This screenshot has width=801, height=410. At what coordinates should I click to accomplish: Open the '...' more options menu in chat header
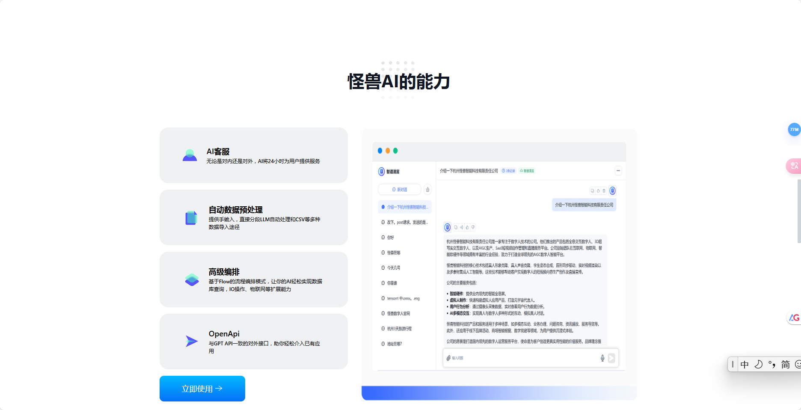(x=618, y=170)
